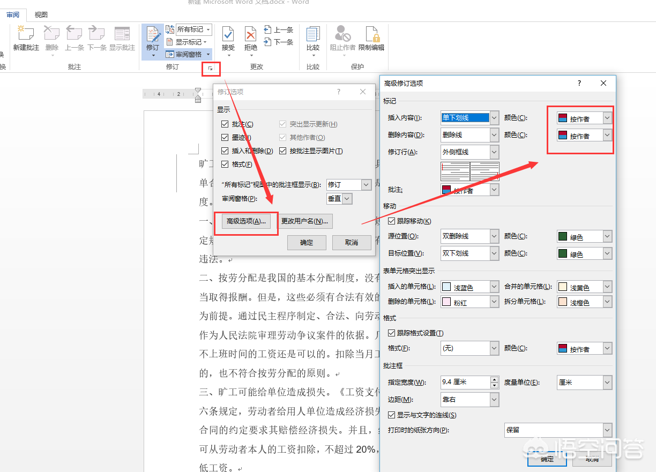This screenshot has height=472, width=656.
Task: Go to next comment (下一条) in 批注 group
Action: (97, 38)
